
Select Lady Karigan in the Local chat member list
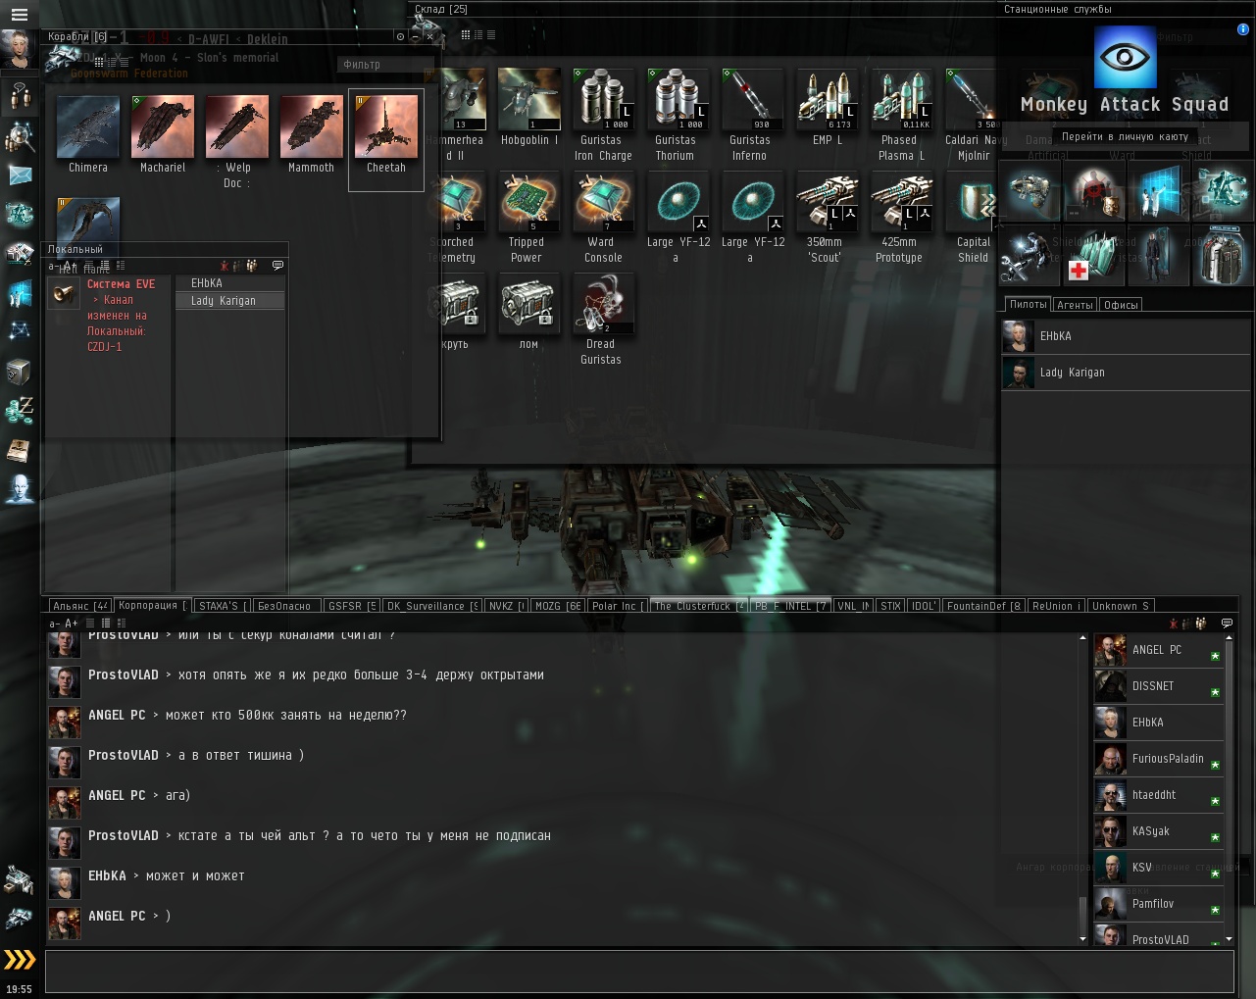tap(230, 301)
